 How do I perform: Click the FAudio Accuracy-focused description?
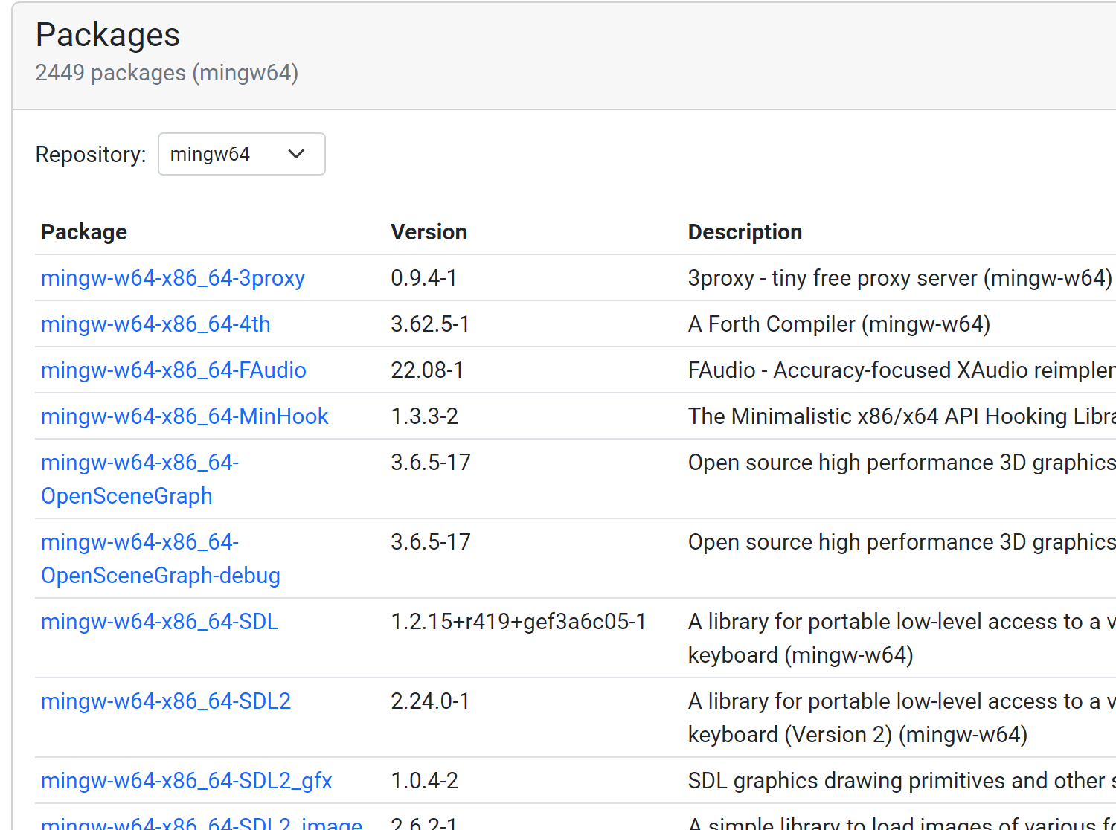(x=902, y=370)
